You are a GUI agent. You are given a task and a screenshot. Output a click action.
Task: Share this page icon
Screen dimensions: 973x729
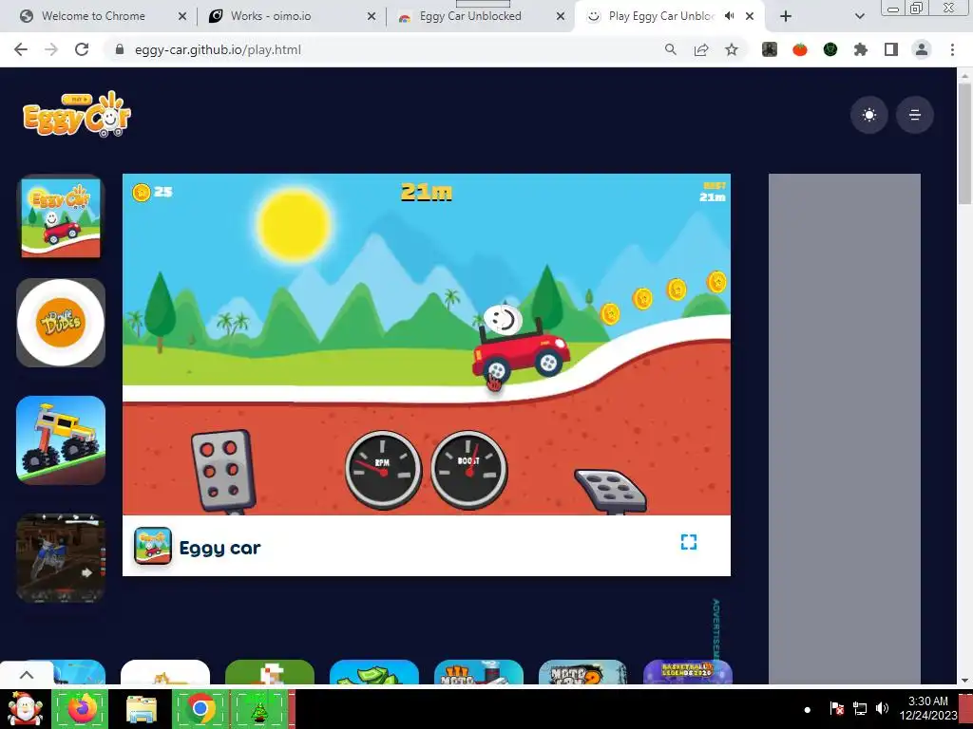click(701, 49)
